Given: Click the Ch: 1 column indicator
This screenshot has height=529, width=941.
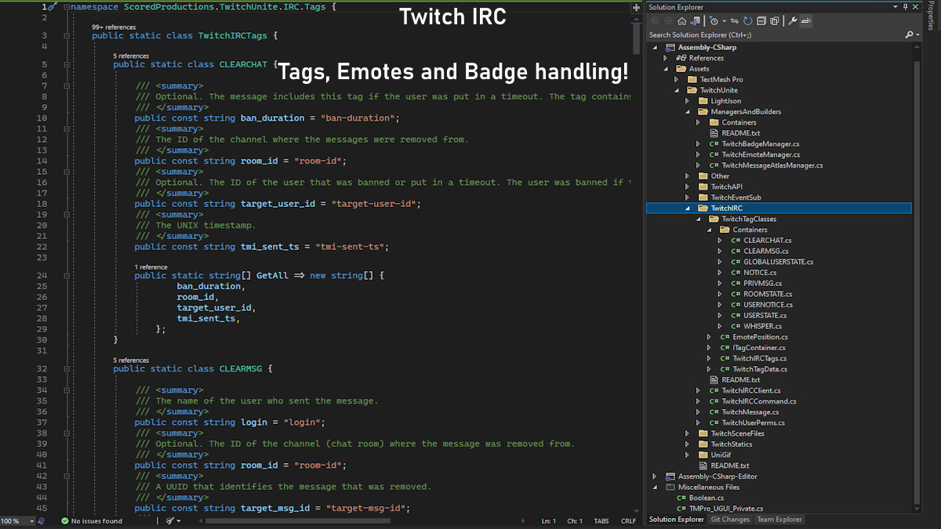Looking at the screenshot, I should pyautogui.click(x=575, y=521).
